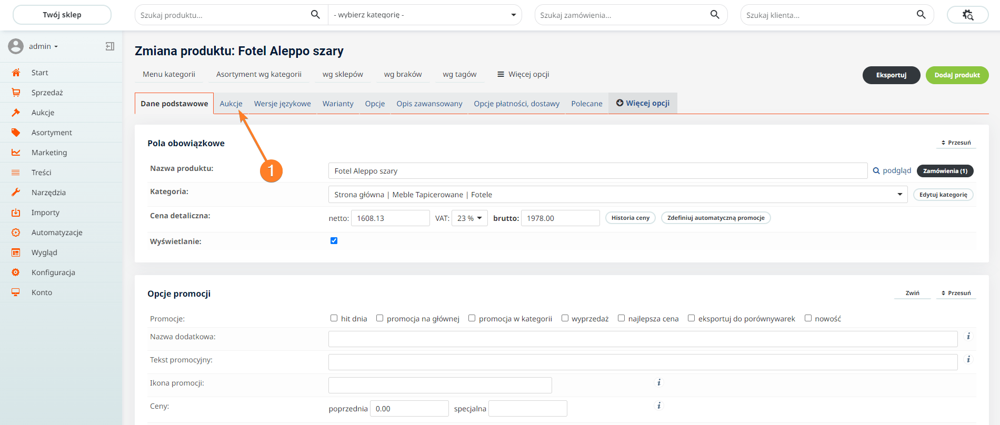The height and width of the screenshot is (425, 1000).
Task: Click the Nazwa produktu input field
Action: tap(597, 171)
